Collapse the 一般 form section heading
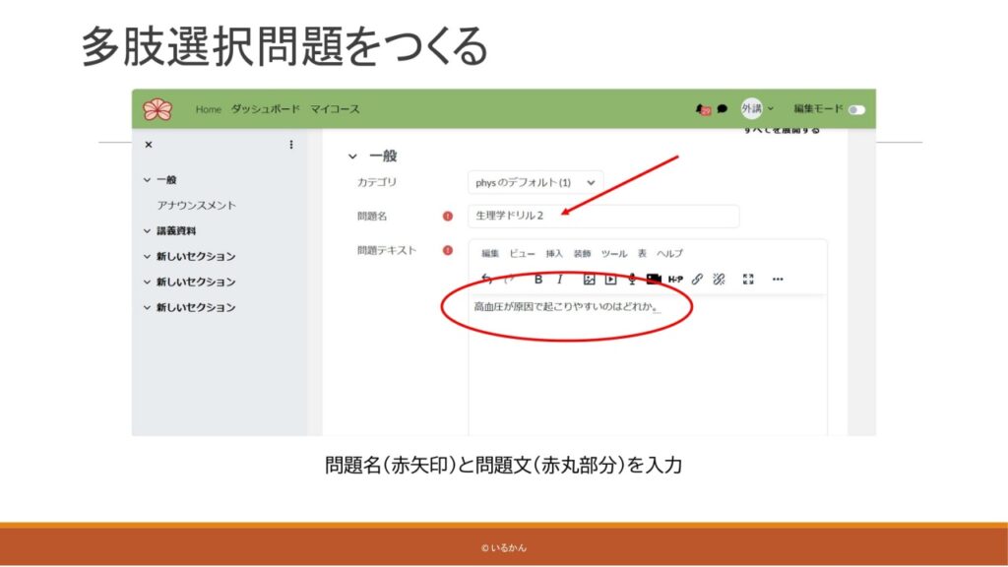 [x=353, y=156]
